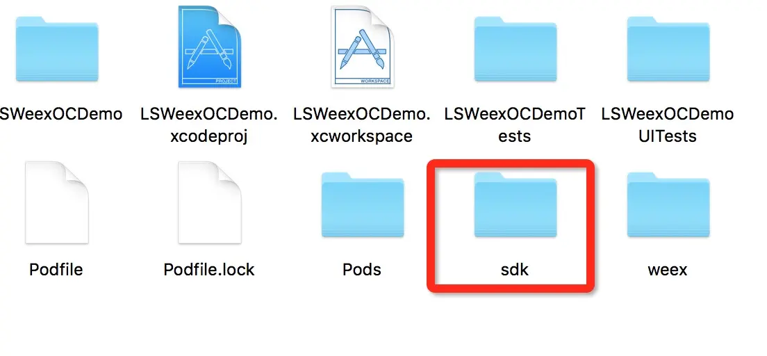
Task: Click the LSWeexOCDemo.xcworkspace file name label
Action: [x=362, y=125]
